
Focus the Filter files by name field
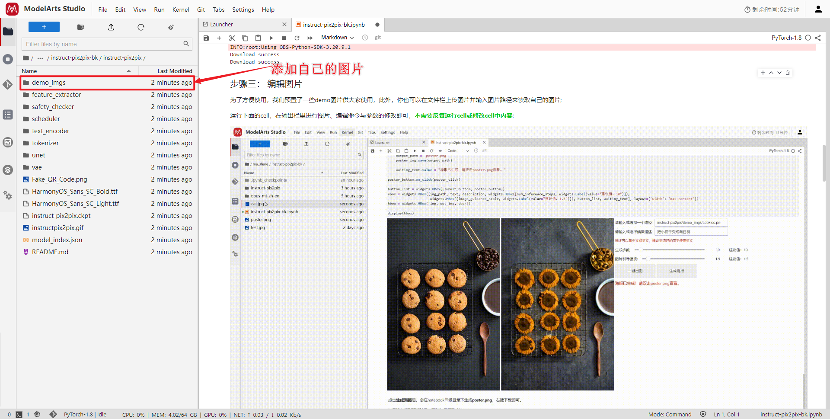point(107,44)
